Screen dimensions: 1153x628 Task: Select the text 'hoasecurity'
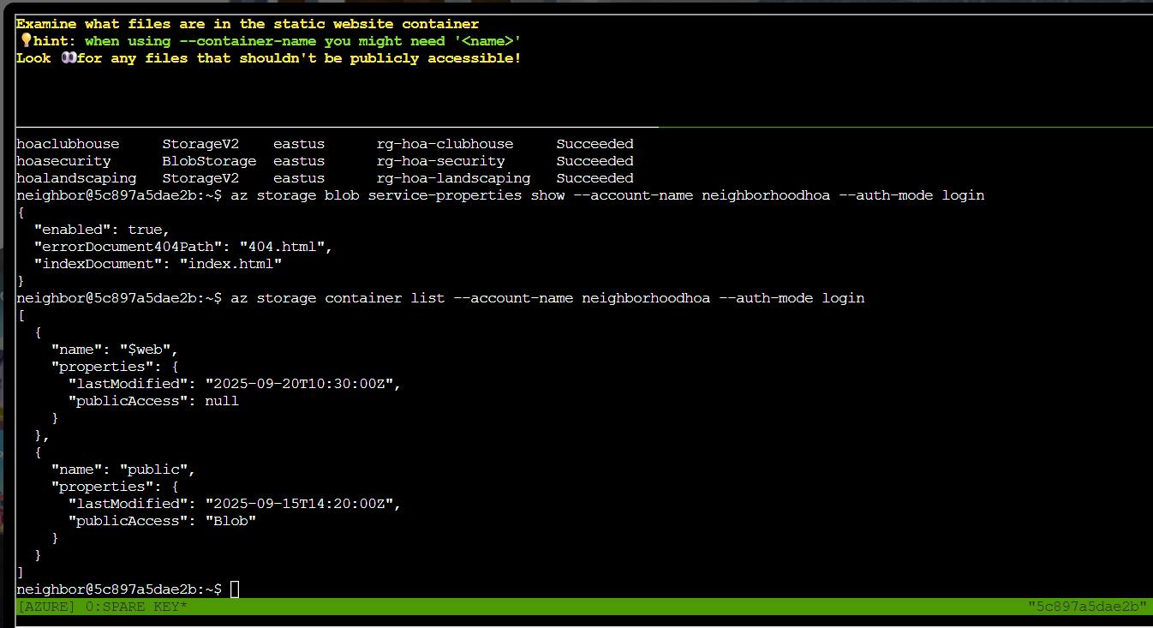pyautogui.click(x=63, y=161)
